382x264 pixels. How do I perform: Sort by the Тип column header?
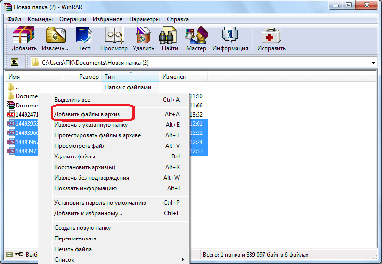tap(131, 77)
